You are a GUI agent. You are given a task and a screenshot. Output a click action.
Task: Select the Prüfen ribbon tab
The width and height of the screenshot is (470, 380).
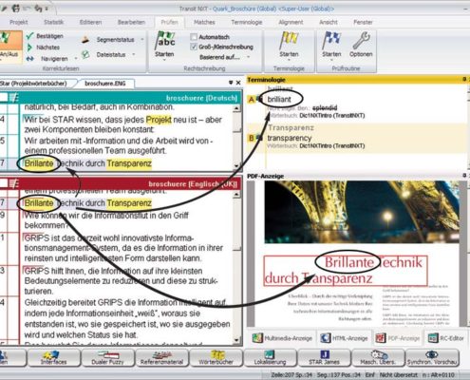click(169, 22)
